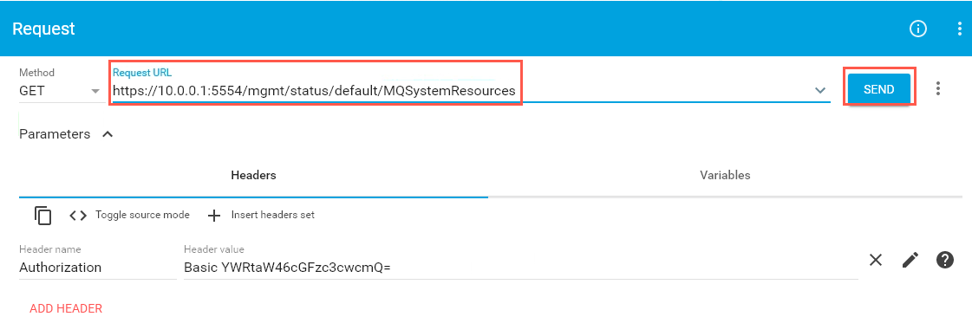The width and height of the screenshot is (972, 323).
Task: Remove the Authorization header
Action: tap(875, 260)
